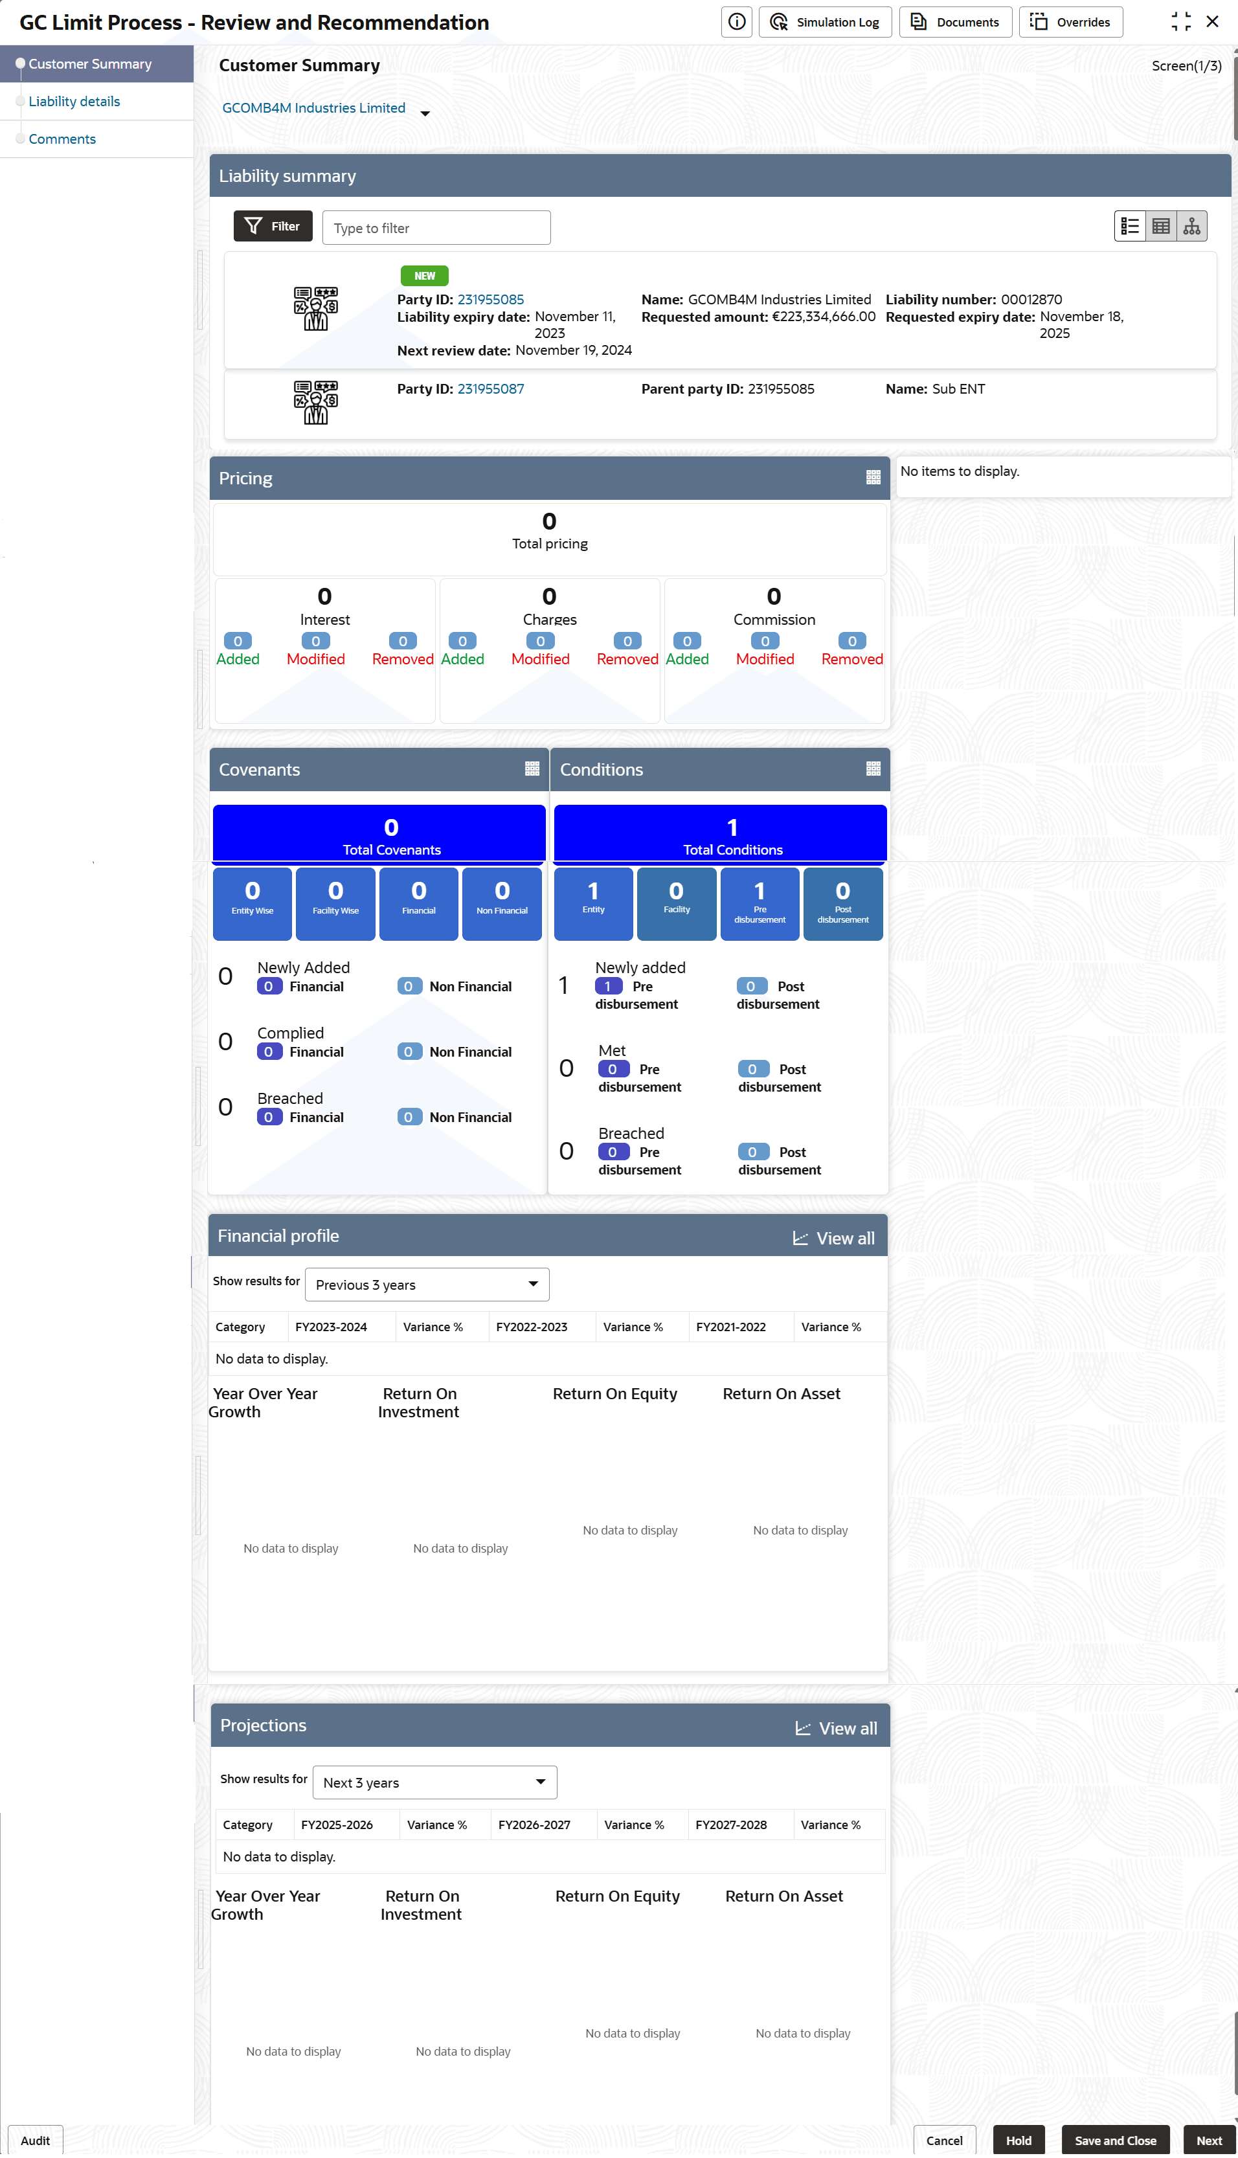
Task: Select the Customer Summary step
Action: coord(97,63)
